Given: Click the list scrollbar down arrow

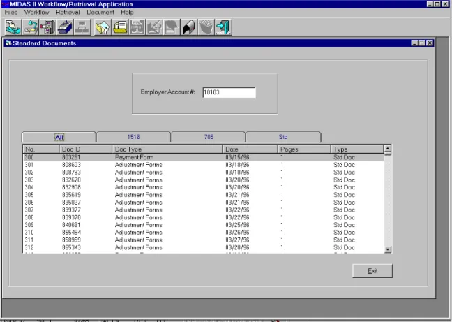Looking at the screenshot, I should coord(388,249).
